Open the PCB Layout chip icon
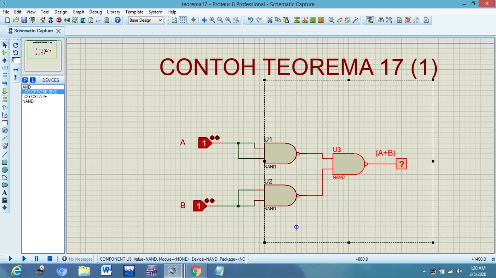The width and height of the screenshot is (496, 278). 59,20
